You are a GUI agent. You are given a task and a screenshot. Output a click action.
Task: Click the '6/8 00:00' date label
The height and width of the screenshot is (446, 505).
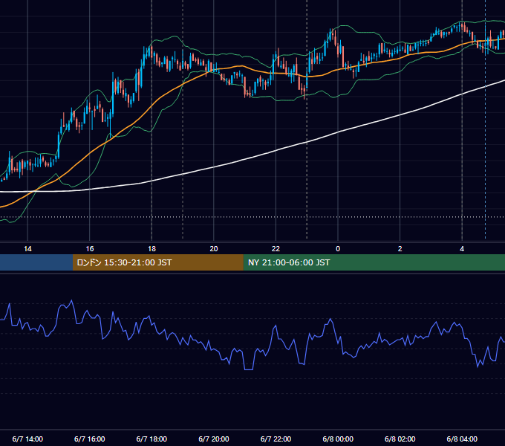point(338,439)
